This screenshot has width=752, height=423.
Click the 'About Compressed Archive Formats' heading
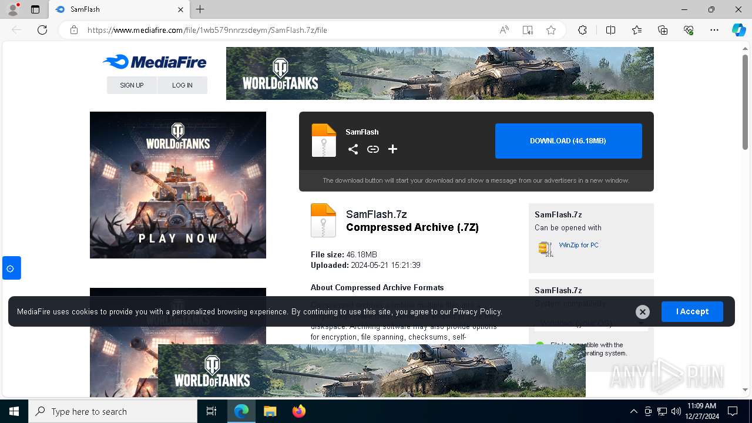pos(377,287)
